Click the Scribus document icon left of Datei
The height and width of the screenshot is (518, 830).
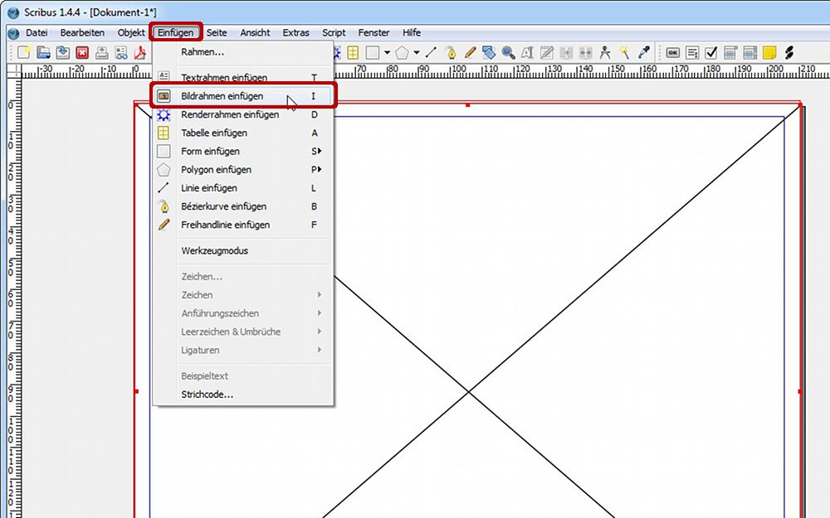14,33
